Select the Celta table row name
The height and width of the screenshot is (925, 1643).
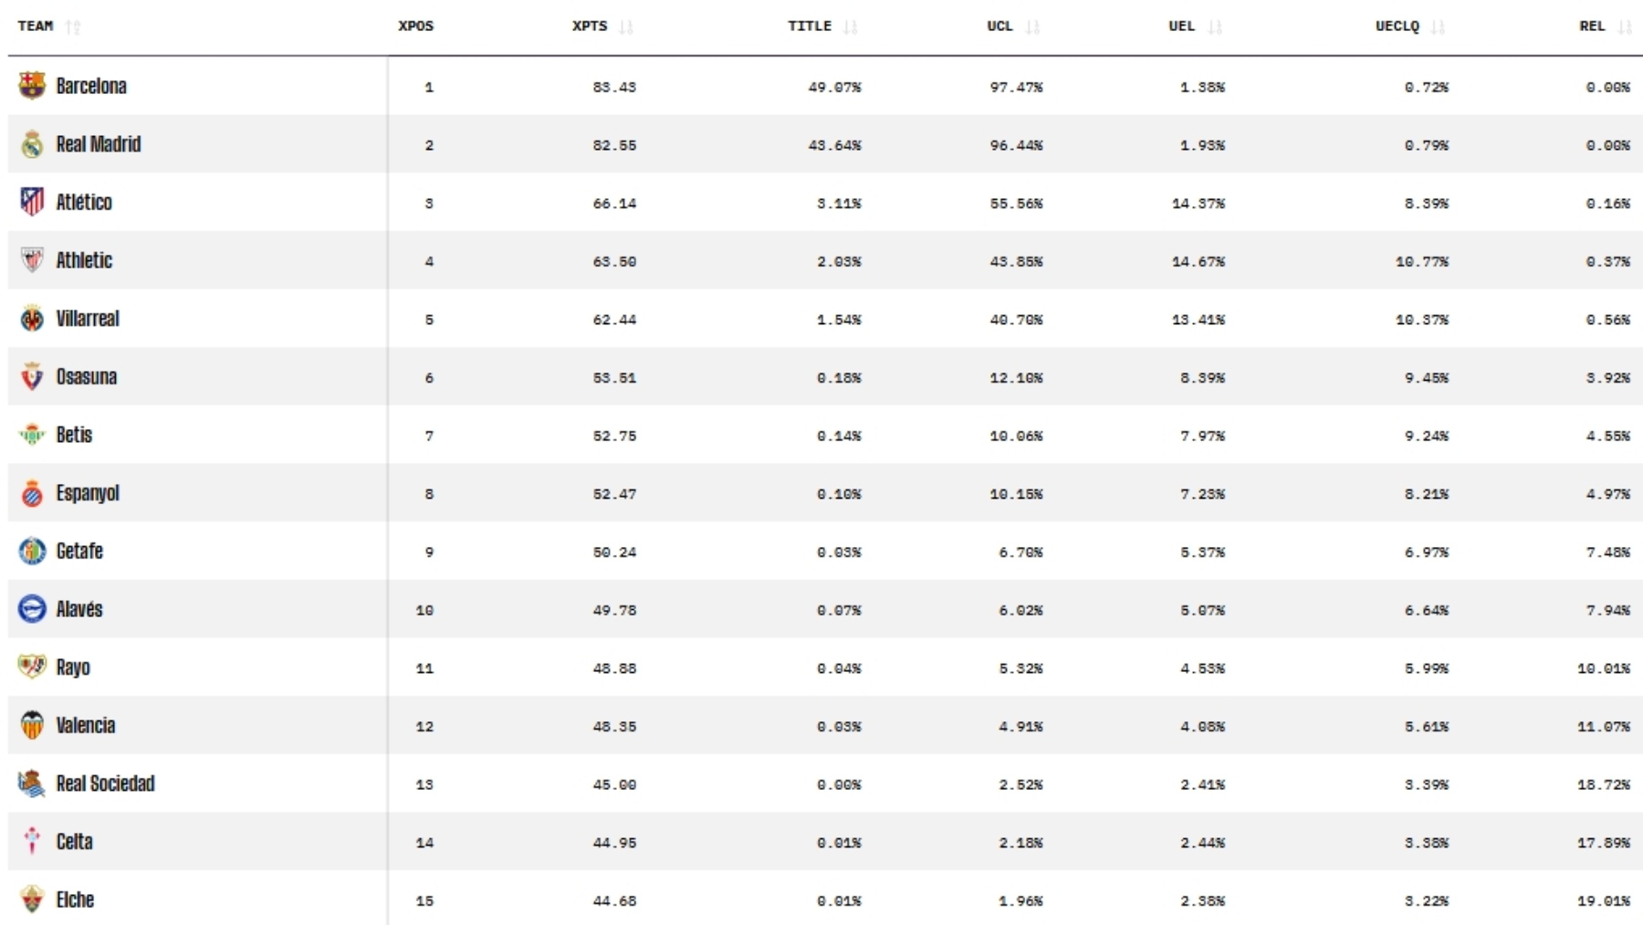click(x=74, y=842)
